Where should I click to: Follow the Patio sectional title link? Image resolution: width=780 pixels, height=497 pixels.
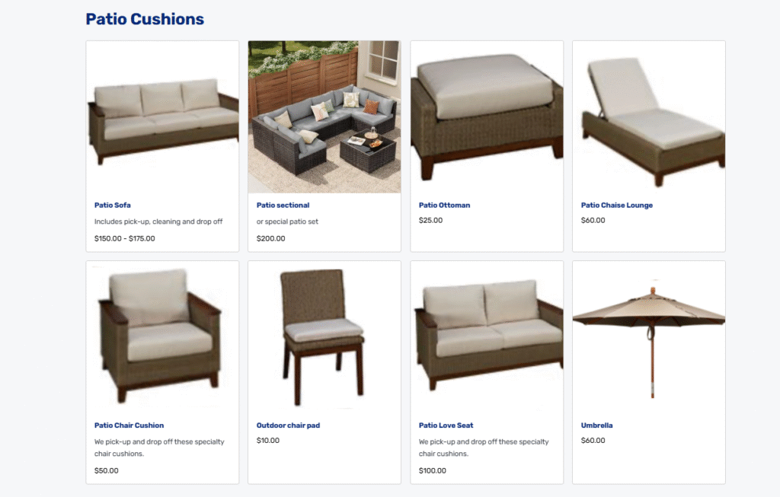pos(283,205)
